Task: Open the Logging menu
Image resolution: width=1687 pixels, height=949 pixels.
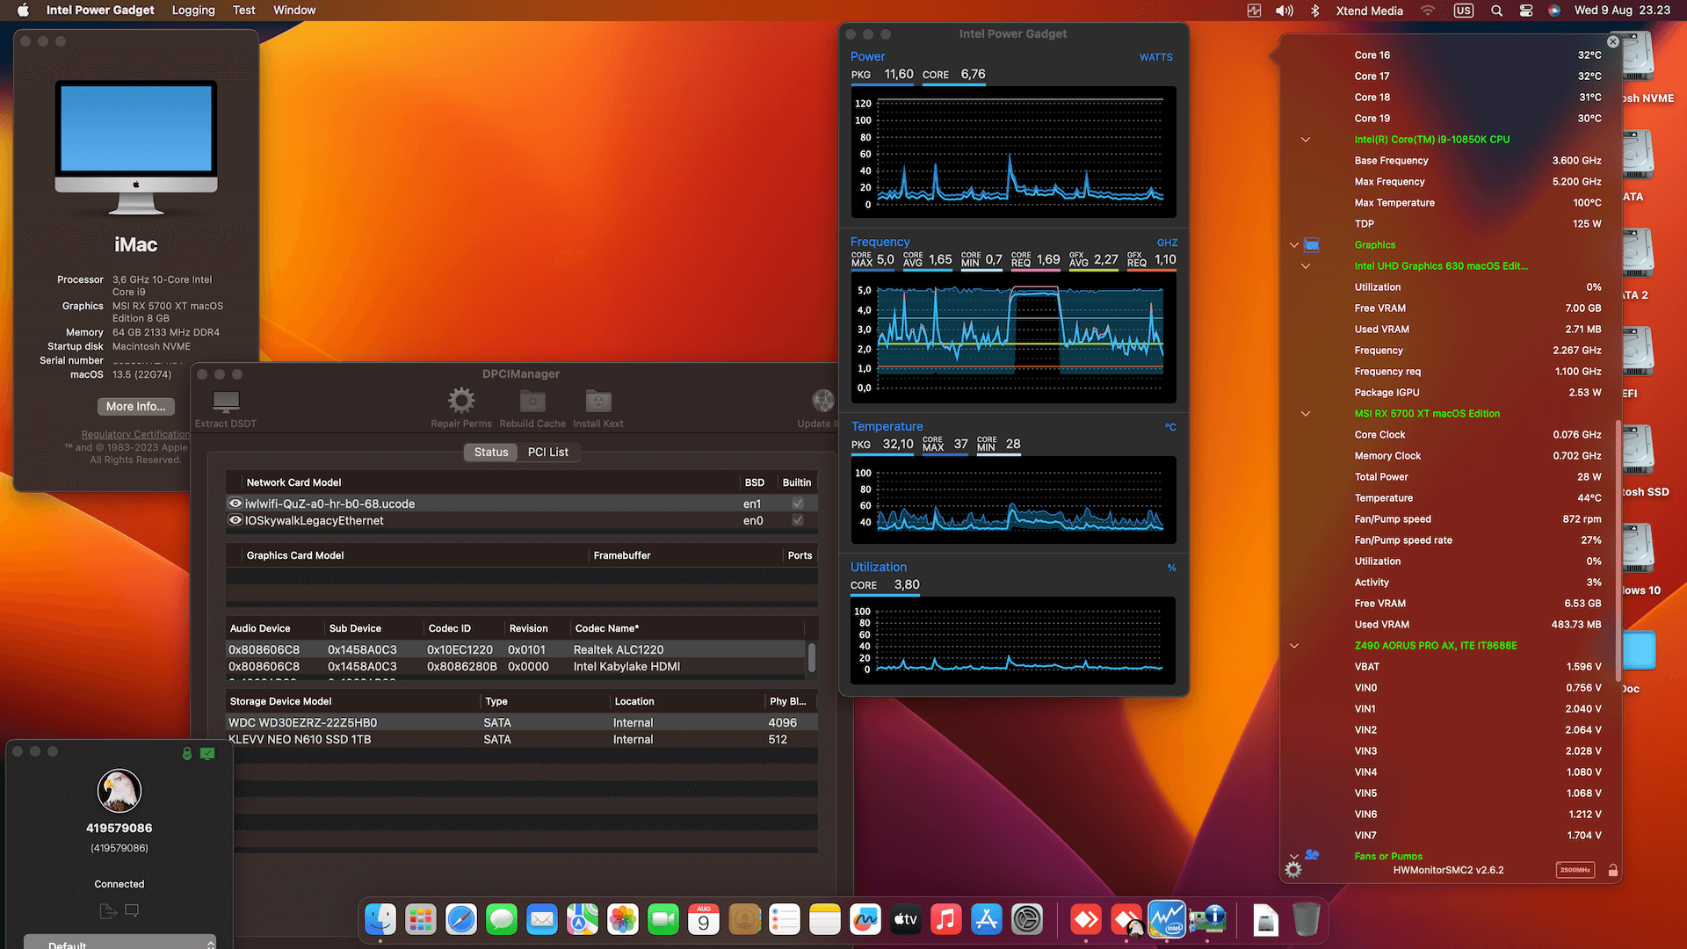Action: point(193,11)
